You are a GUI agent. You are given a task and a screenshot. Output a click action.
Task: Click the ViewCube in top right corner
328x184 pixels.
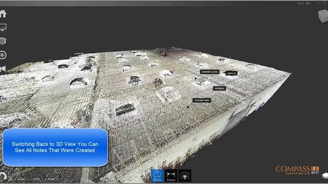[x=323, y=16]
